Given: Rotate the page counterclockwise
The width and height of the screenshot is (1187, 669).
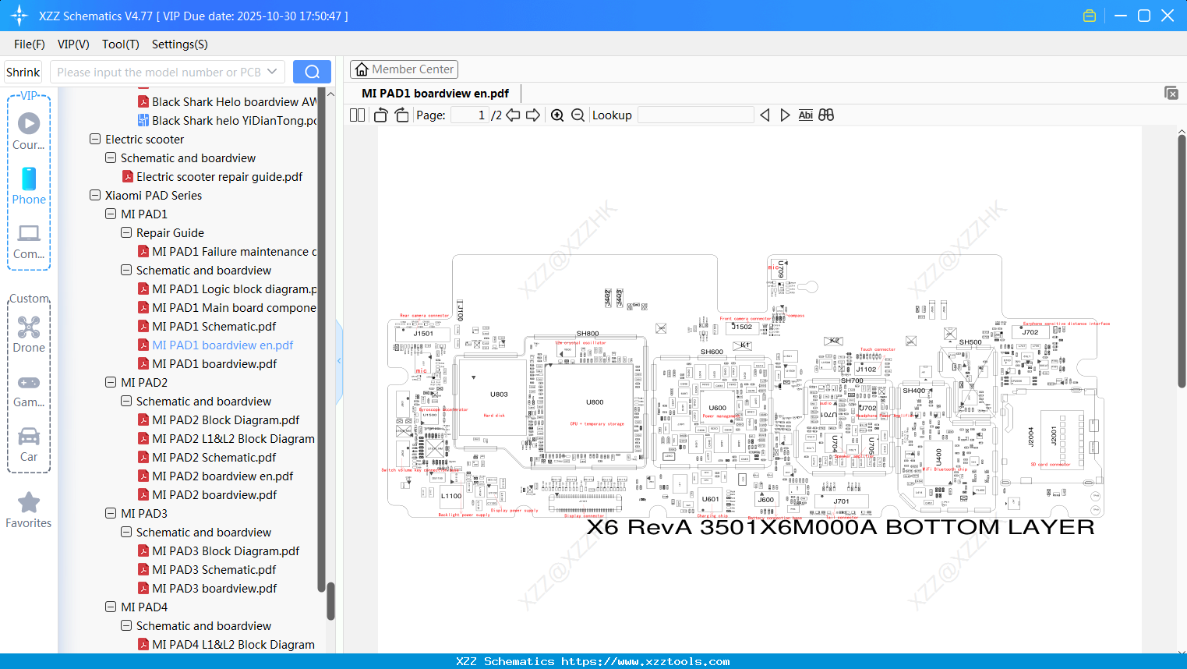Looking at the screenshot, I should [x=380, y=115].
